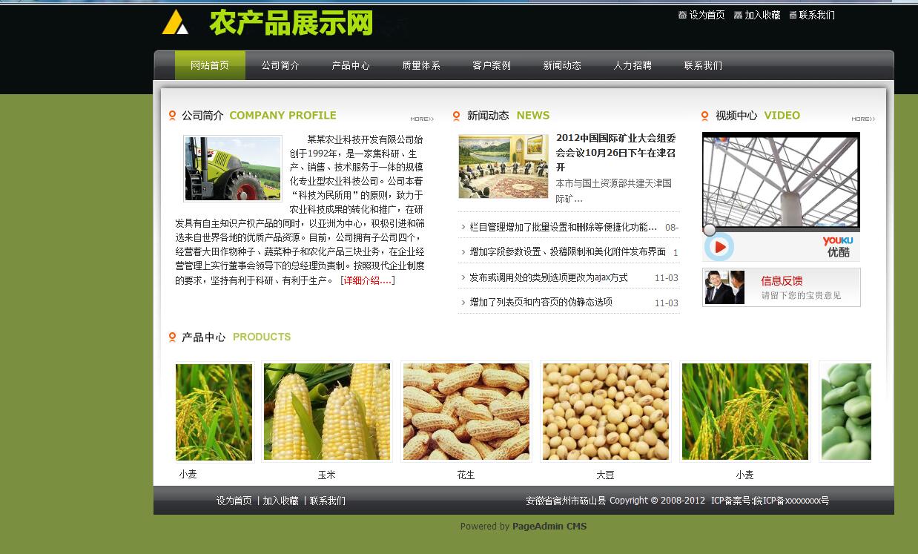The image size is (918, 554).
Task: Open MORE link in company profile section
Action: pos(422,119)
